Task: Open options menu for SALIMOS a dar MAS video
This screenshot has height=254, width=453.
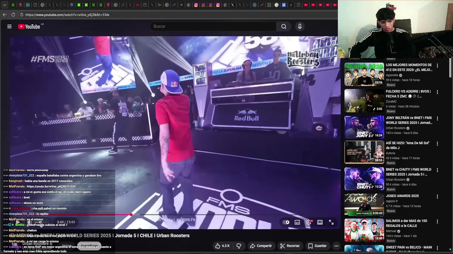Action: pos(437,222)
